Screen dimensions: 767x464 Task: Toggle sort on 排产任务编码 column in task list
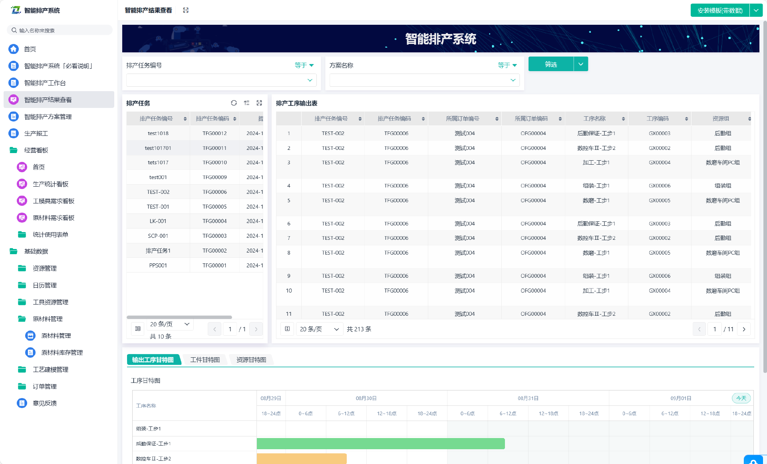pos(234,119)
